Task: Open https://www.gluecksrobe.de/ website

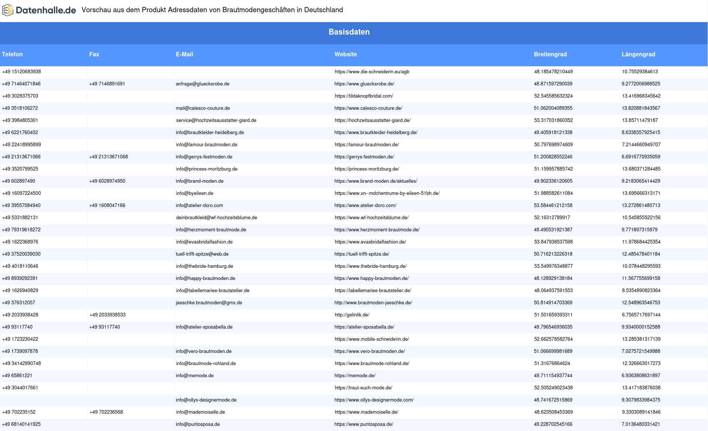Action: tap(364, 84)
